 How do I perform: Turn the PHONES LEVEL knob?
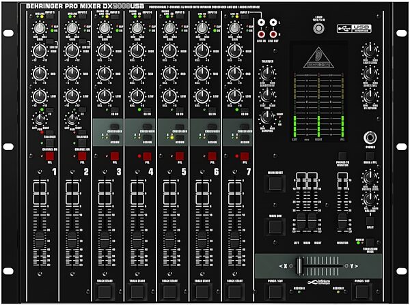[x=370, y=177]
